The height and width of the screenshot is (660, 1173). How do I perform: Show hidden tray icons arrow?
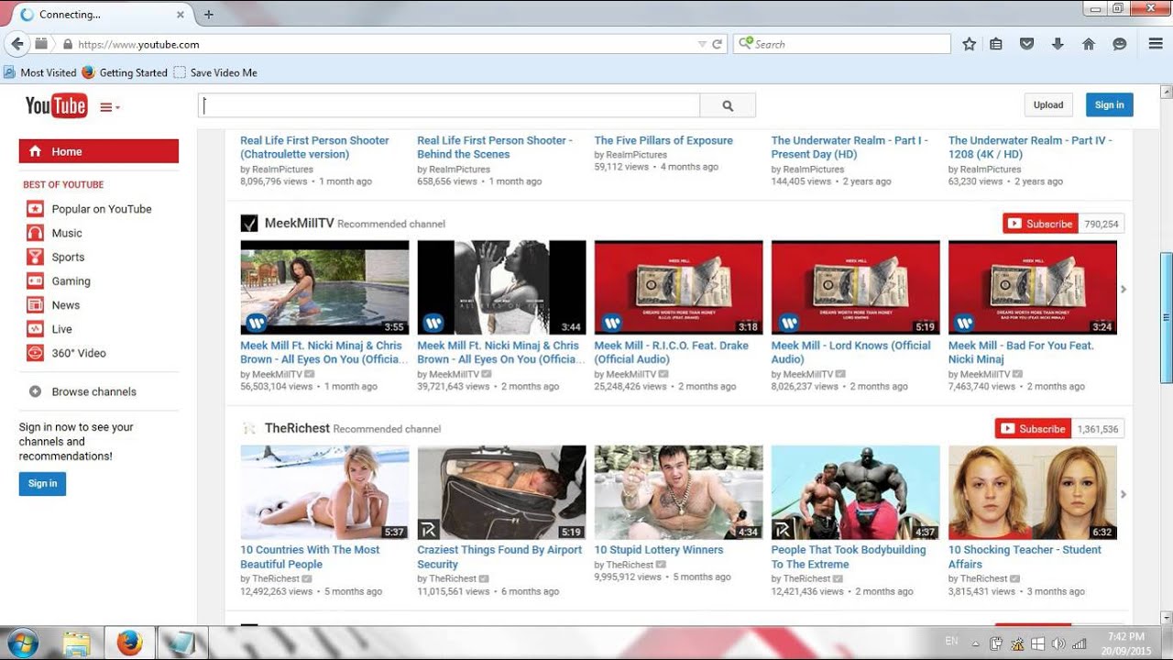(x=975, y=644)
